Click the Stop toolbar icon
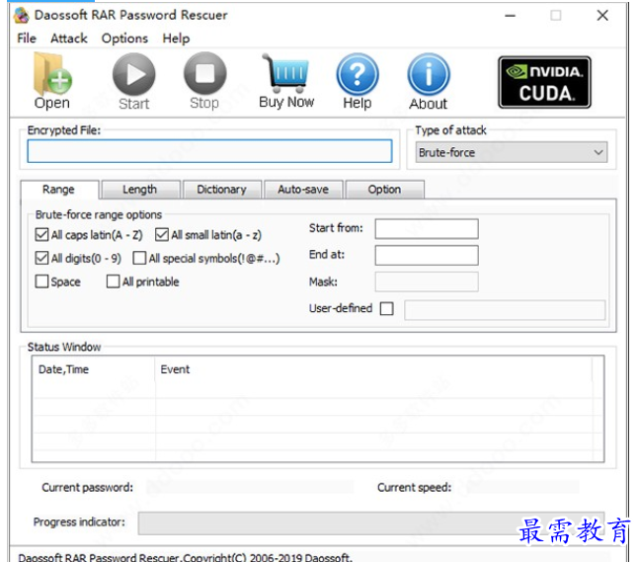The width and height of the screenshot is (639, 562). click(x=204, y=73)
